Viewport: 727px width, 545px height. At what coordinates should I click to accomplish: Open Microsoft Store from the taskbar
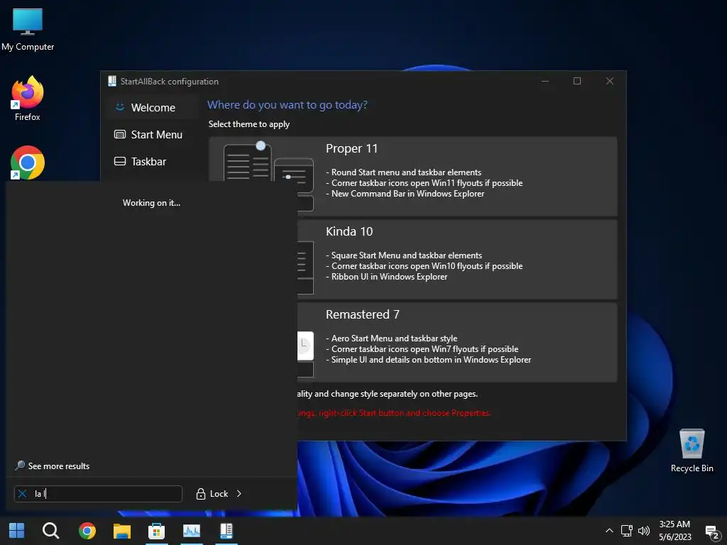tap(156, 531)
